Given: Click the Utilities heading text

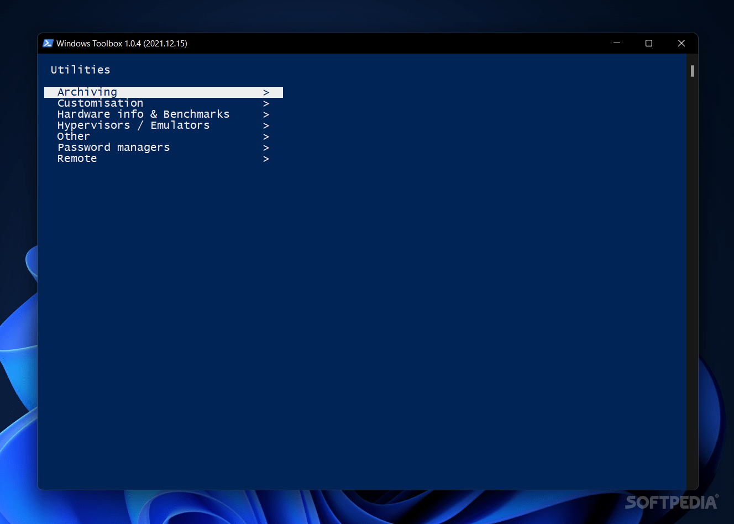Looking at the screenshot, I should coord(81,70).
